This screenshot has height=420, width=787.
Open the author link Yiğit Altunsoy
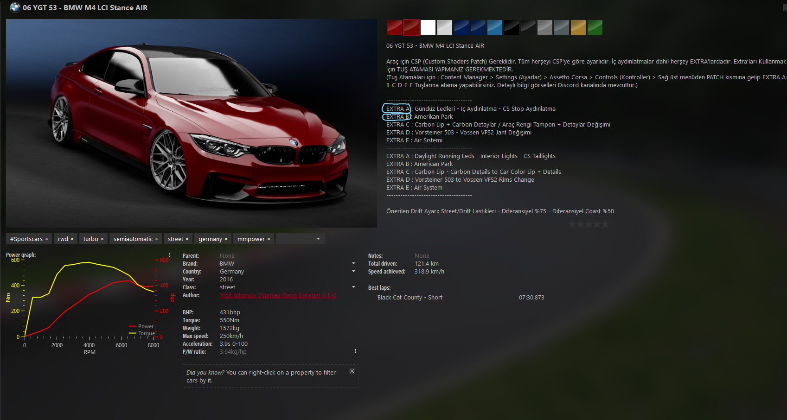coord(278,295)
